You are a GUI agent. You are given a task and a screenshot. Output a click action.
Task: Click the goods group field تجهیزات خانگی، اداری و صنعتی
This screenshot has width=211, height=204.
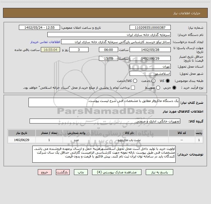tap(105, 121)
